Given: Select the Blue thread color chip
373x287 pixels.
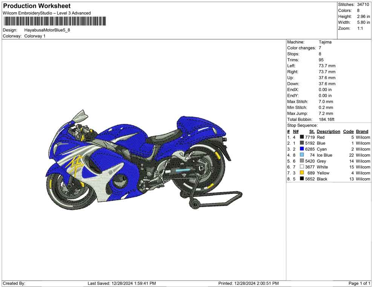Looking at the screenshot, I should pyautogui.click(x=301, y=143).
